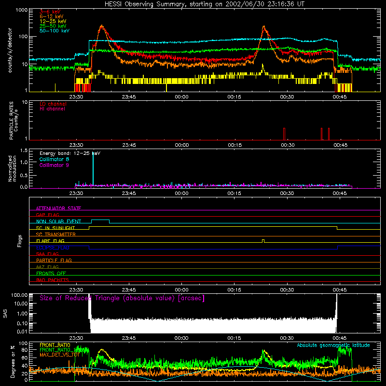The height and width of the screenshot is (386, 386).
Task: Click the Normalized modulation axis label
Action: point(12,168)
